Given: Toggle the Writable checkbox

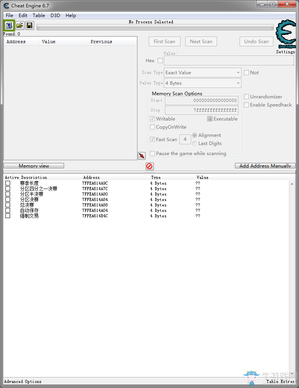Looking at the screenshot, I should coord(153,119).
